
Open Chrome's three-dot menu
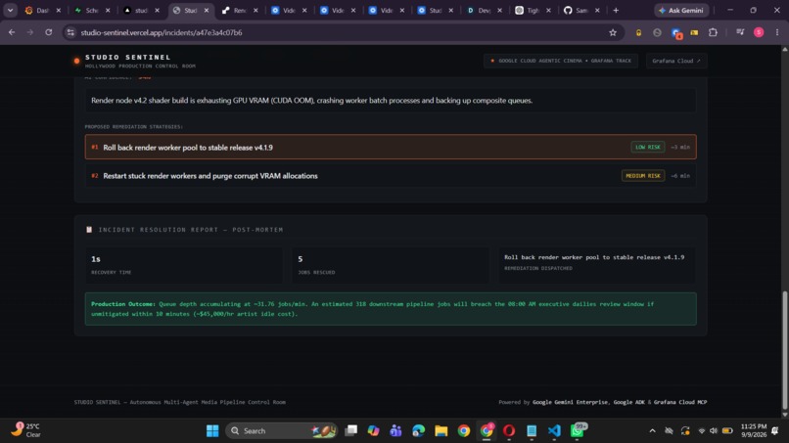point(777,32)
